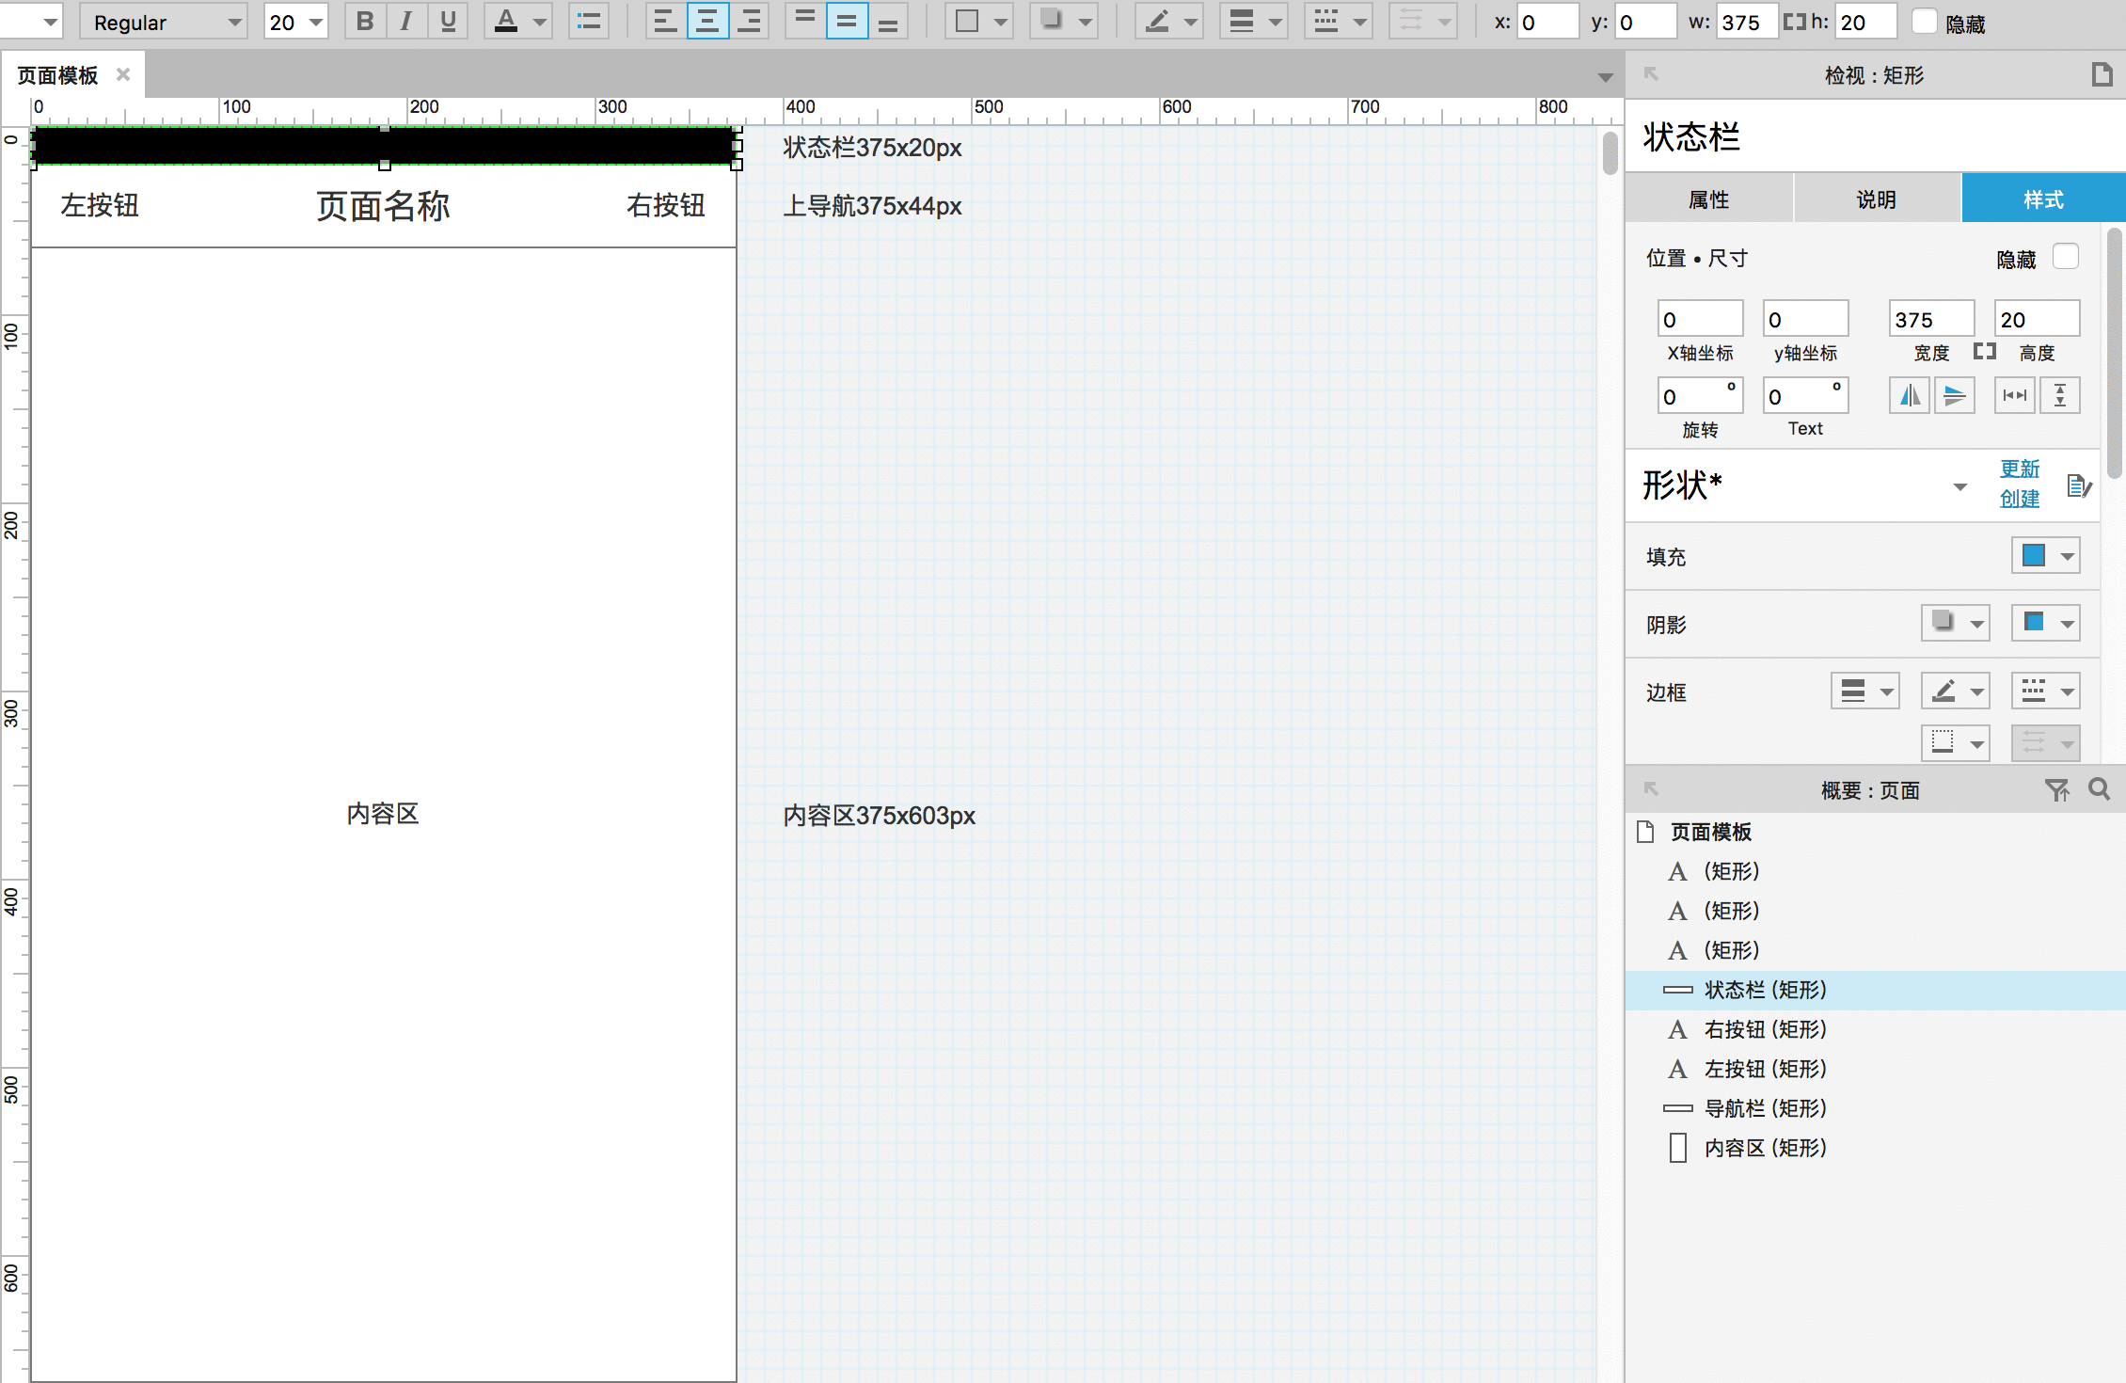
Task: Select 内容区 (矩形) in outline
Action: 1876,1148
